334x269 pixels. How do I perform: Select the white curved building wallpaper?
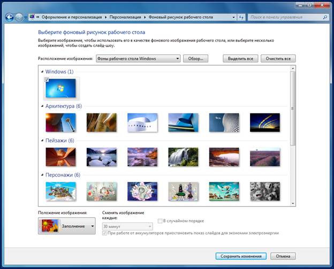[142, 122]
